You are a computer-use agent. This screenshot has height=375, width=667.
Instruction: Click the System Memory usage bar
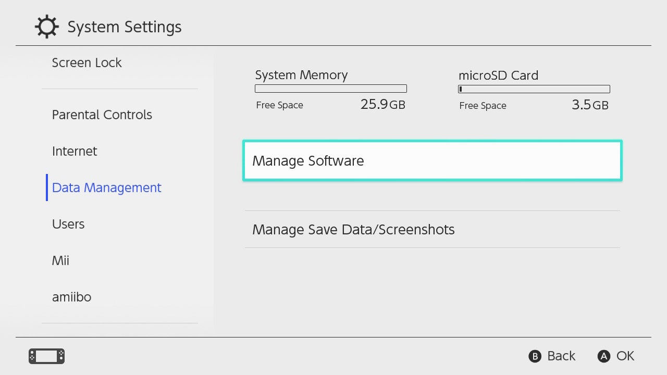pyautogui.click(x=330, y=89)
